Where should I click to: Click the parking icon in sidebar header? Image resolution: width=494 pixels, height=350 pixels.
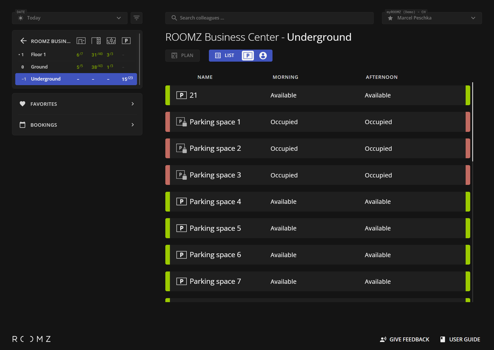126,41
